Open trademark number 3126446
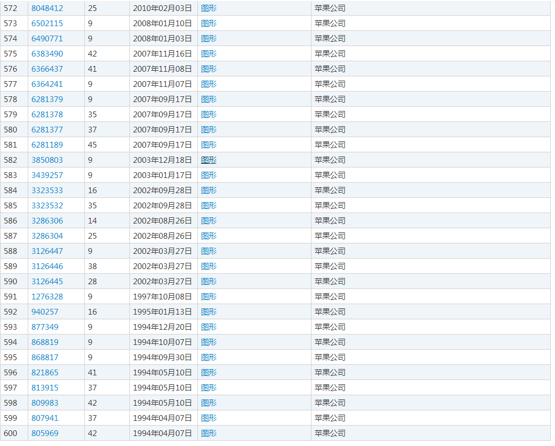Viewport: 555px width, 446px height. point(47,266)
